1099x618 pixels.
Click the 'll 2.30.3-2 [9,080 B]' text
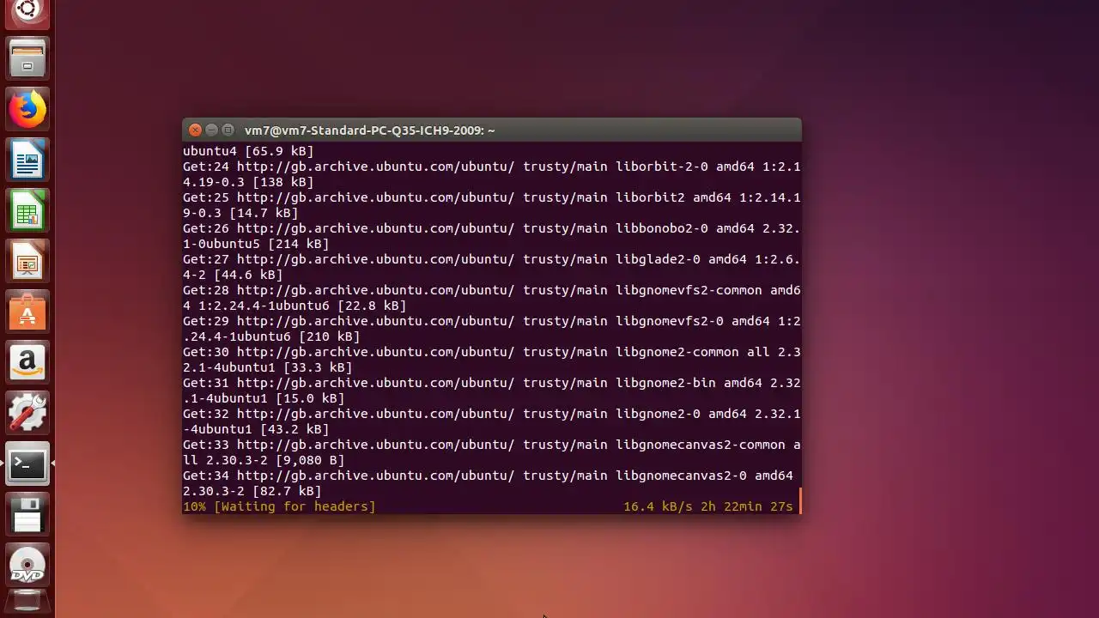[x=264, y=460]
